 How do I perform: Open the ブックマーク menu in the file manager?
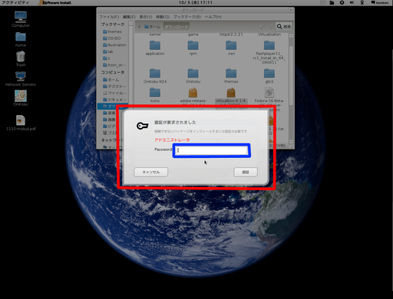(x=187, y=17)
